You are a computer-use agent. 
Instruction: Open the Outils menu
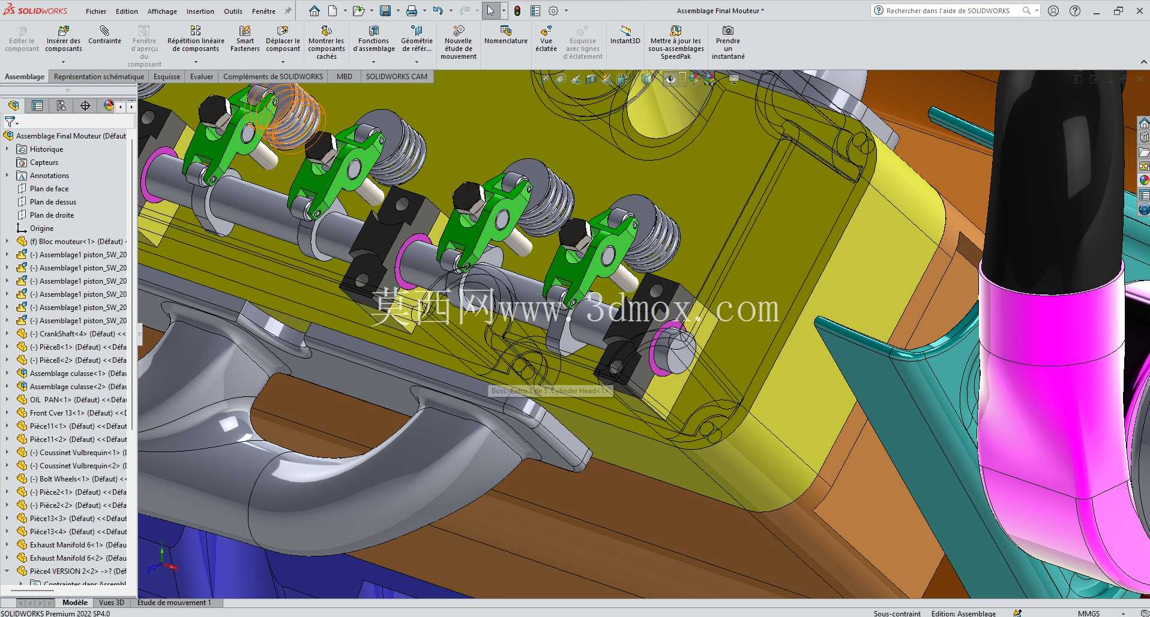coord(233,11)
